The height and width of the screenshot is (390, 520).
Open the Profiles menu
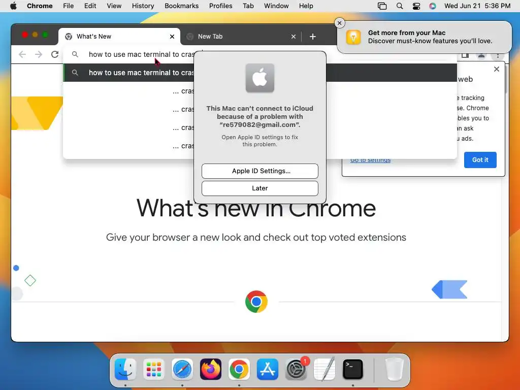tap(220, 6)
